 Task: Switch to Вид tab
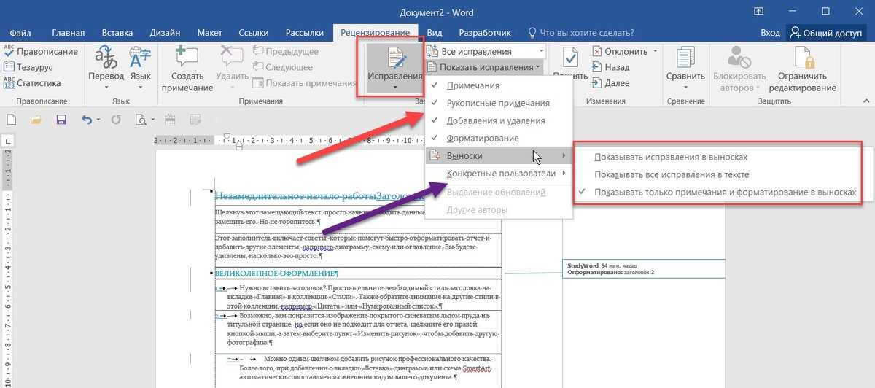coord(435,33)
